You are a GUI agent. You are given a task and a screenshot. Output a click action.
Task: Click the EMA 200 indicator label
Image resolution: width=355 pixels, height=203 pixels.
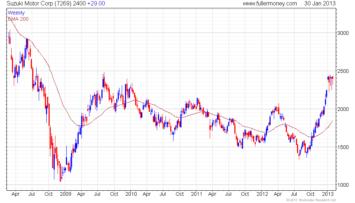[x=18, y=19]
